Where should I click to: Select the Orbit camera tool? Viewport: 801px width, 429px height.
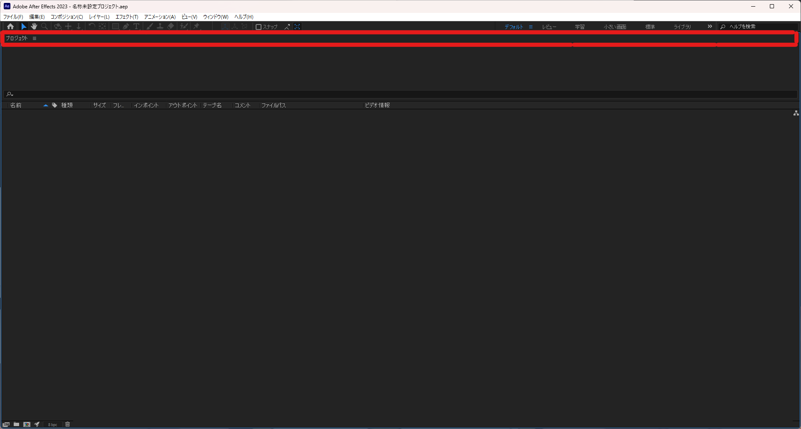point(58,27)
